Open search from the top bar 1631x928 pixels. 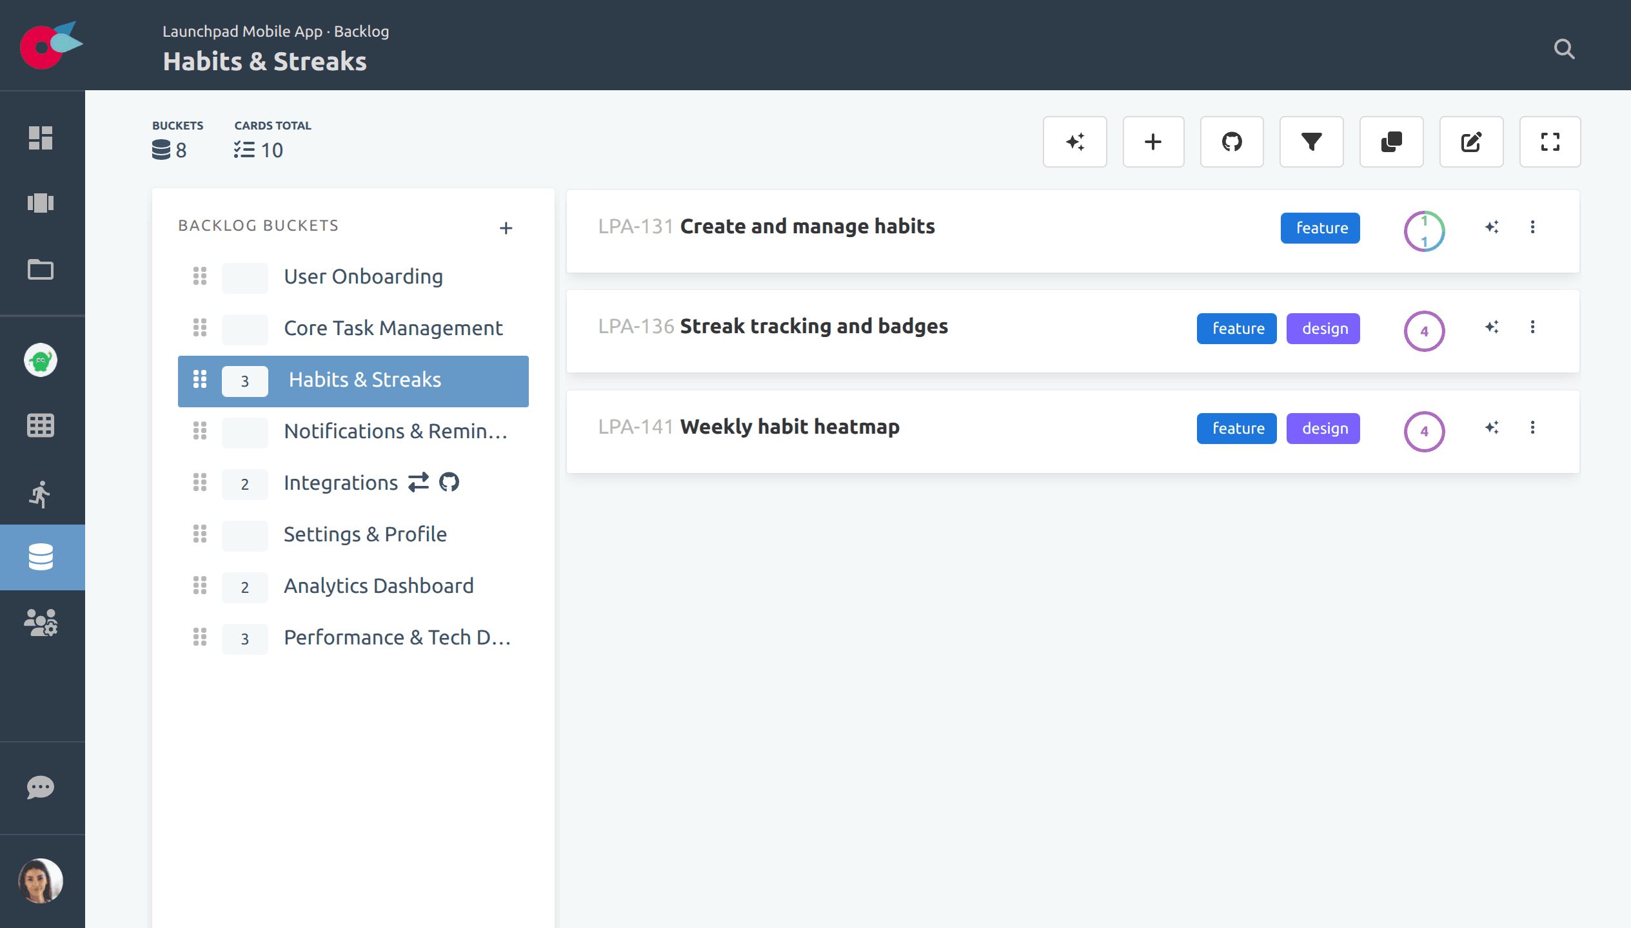coord(1564,49)
